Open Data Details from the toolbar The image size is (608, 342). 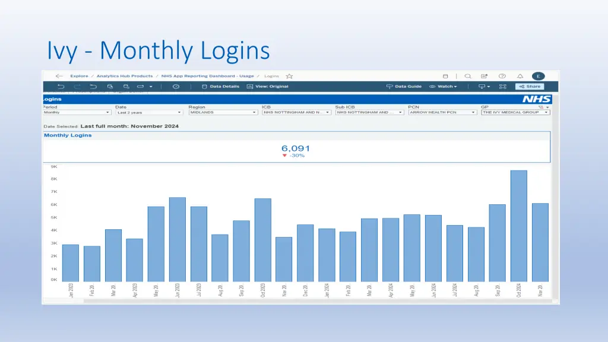coord(221,87)
